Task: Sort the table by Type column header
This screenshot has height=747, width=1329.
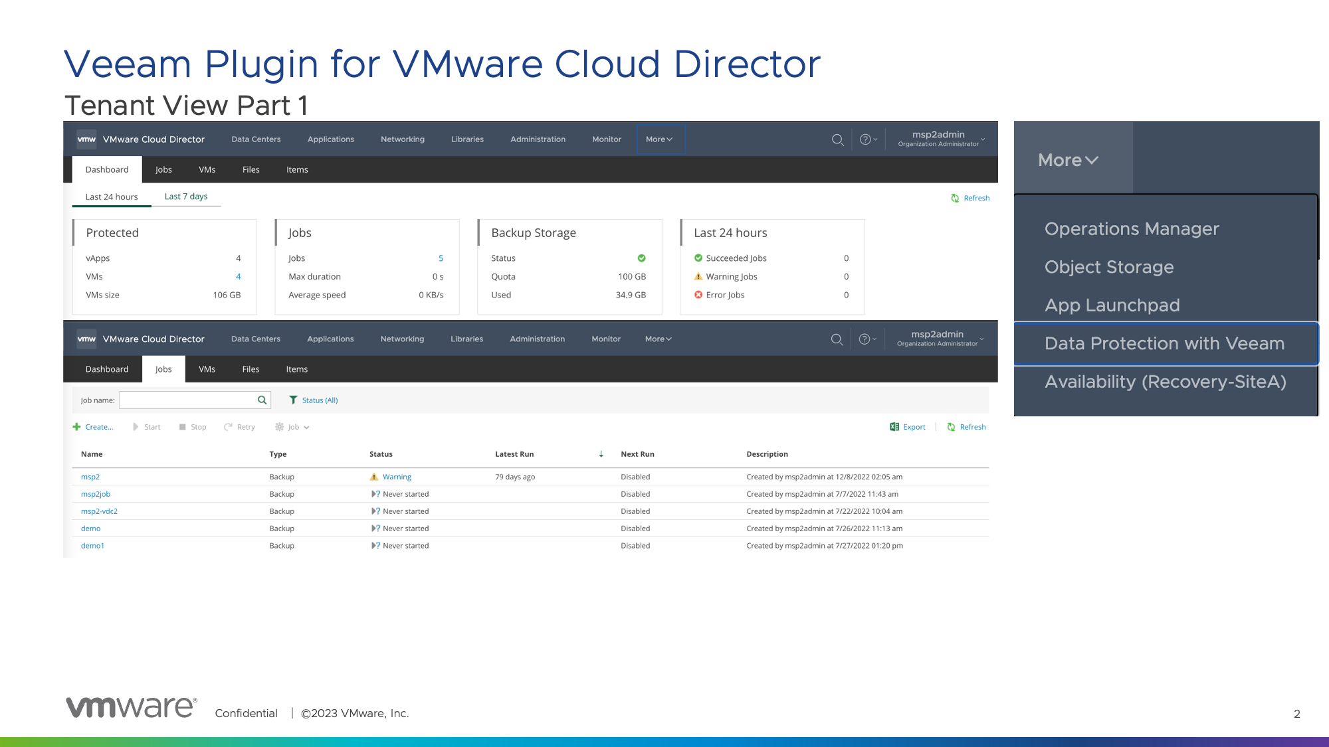Action: point(278,454)
